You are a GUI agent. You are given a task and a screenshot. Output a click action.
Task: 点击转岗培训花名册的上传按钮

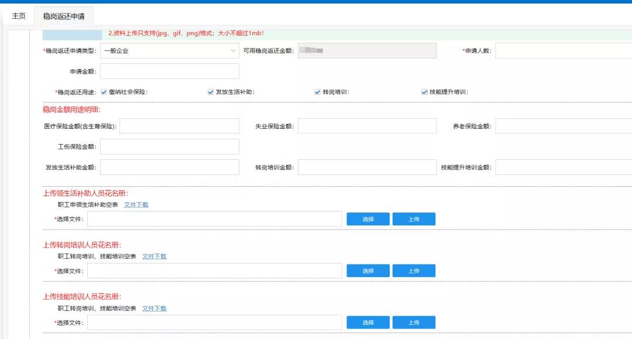click(x=414, y=270)
